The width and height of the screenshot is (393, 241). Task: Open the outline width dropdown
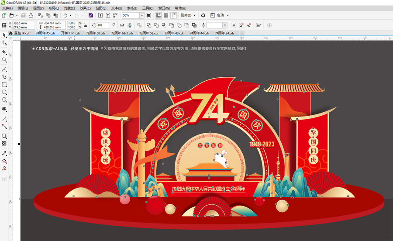pyautogui.click(x=225, y=25)
